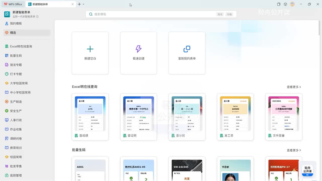Screen dimensions: 322x181
Task: Click the window layout icon in title bar
Action: click(x=279, y=4)
